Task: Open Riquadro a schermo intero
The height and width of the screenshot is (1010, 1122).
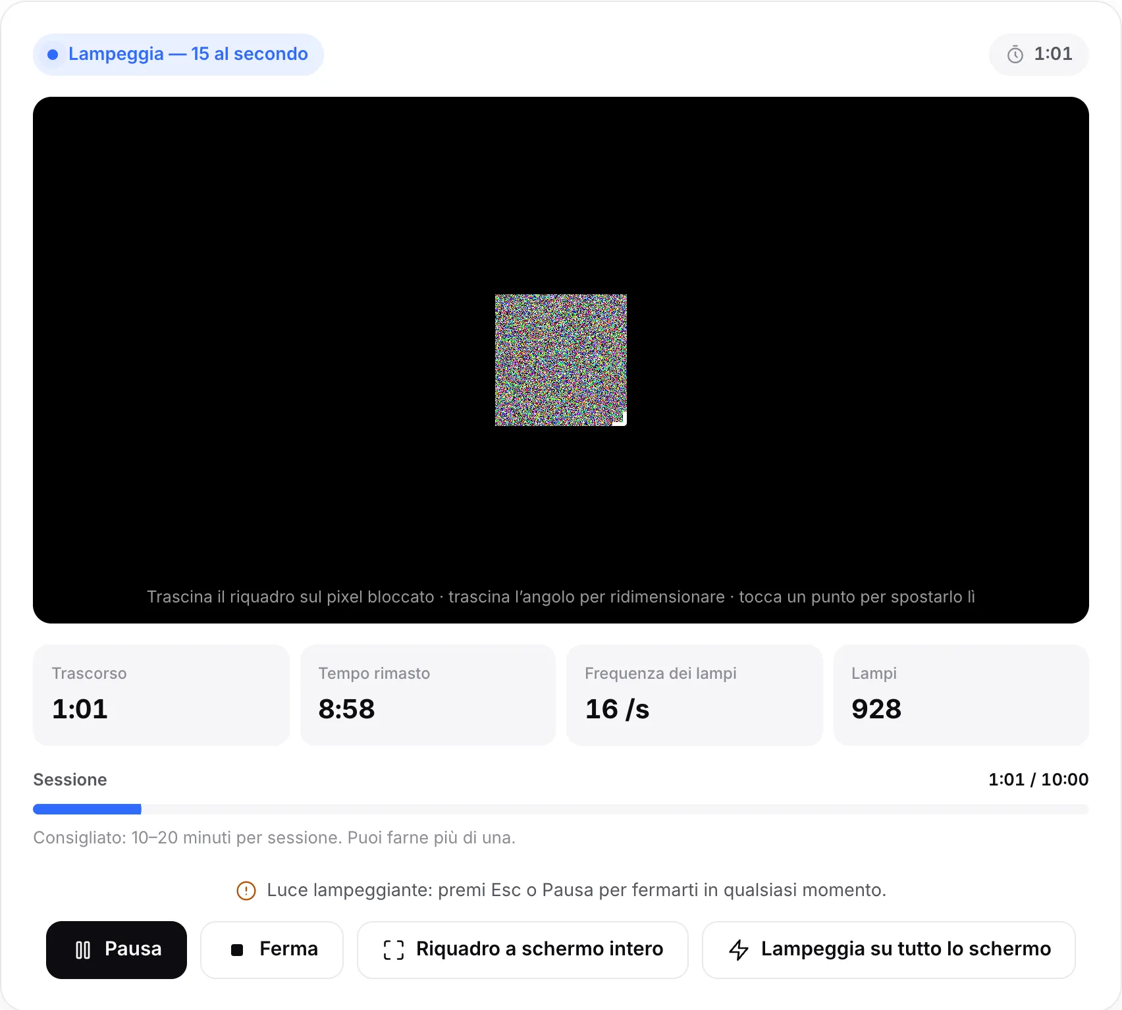Action: click(x=523, y=949)
